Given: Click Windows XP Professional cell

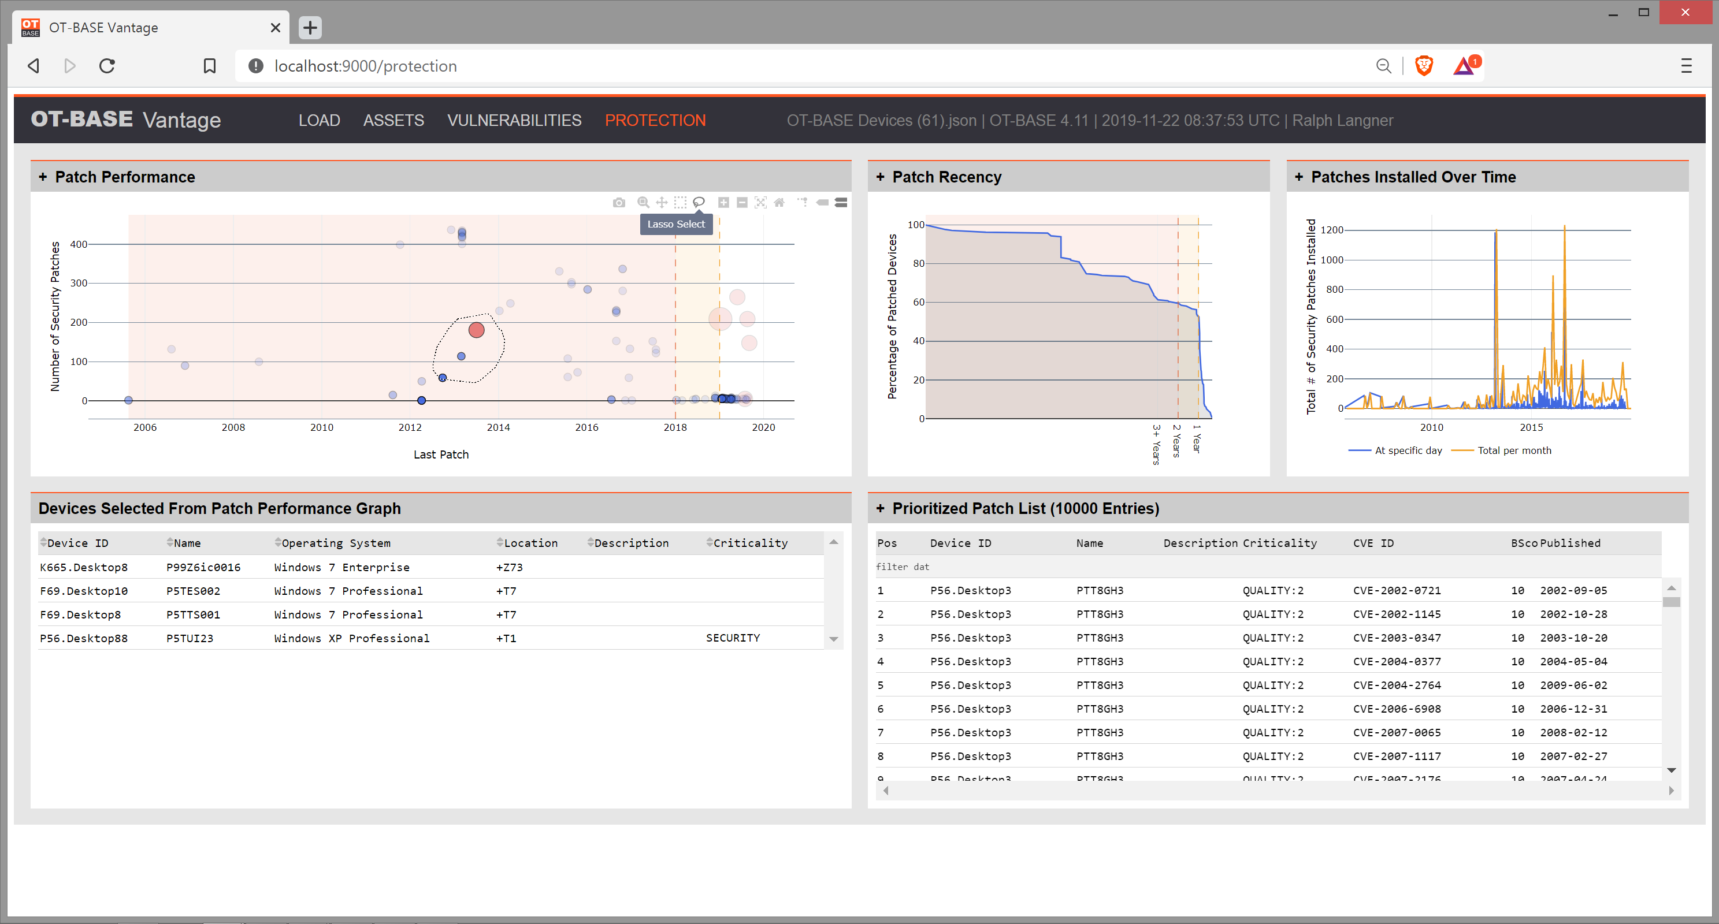Looking at the screenshot, I should (352, 639).
